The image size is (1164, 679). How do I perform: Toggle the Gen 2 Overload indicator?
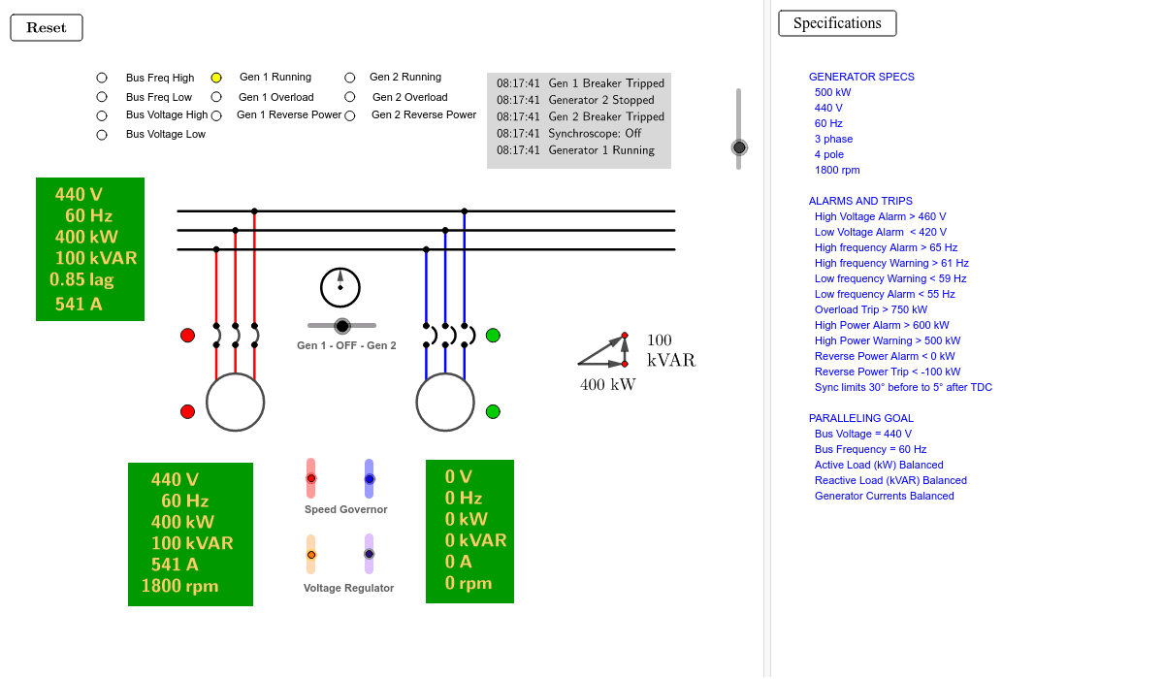(349, 97)
